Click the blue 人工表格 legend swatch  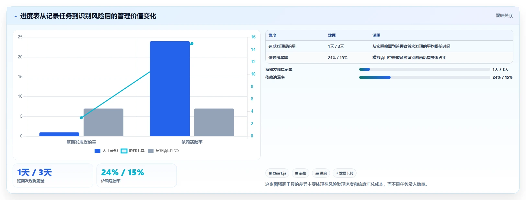pyautogui.click(x=97, y=151)
